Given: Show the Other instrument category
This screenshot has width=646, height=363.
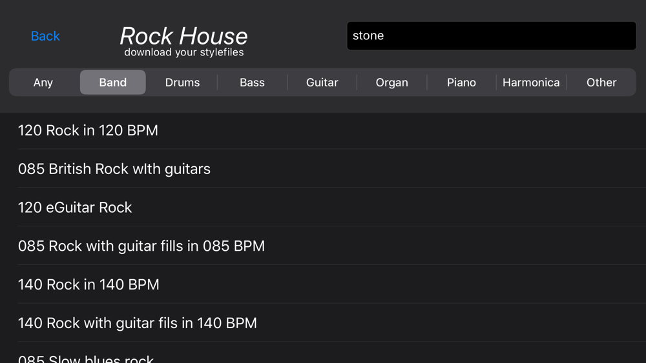Looking at the screenshot, I should [601, 83].
